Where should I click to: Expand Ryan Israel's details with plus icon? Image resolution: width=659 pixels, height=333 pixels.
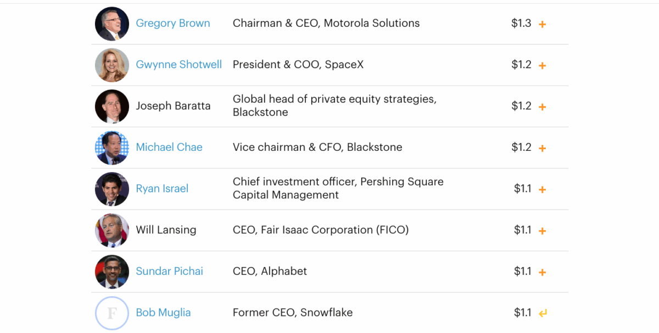[542, 189]
